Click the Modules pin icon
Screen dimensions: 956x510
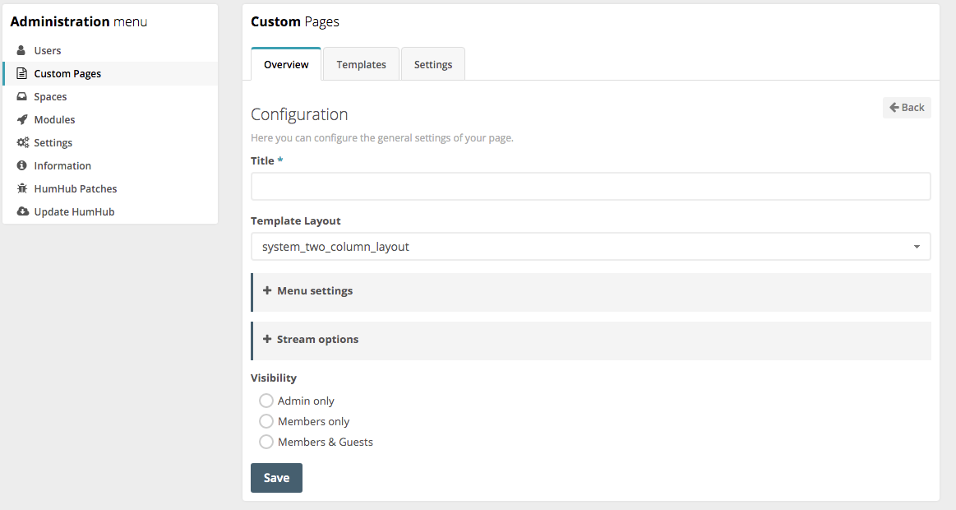(x=22, y=119)
